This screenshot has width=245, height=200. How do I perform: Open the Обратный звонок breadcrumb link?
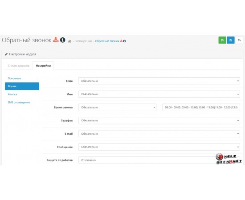[x=107, y=41]
